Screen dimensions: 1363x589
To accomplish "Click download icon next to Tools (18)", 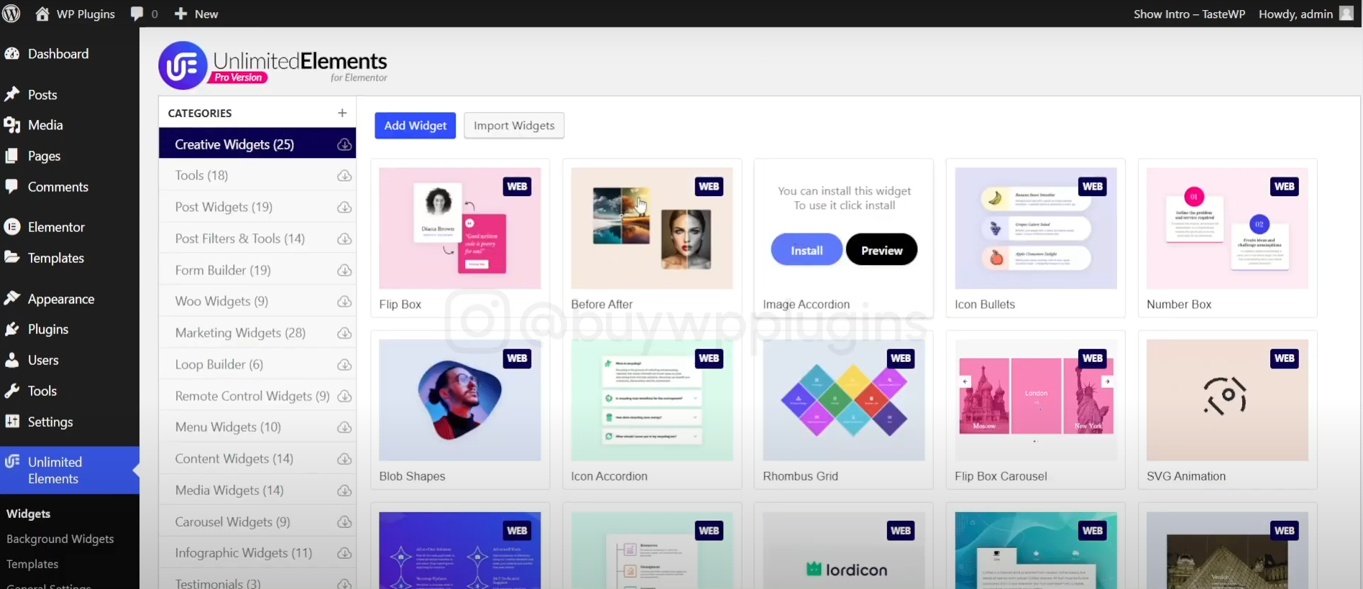I will pyautogui.click(x=344, y=176).
